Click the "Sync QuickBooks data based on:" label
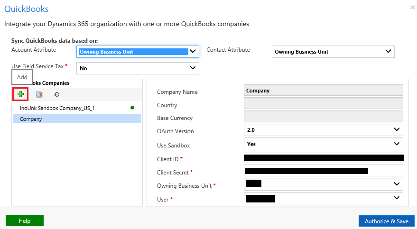Screen dimensions: 417x229 [55, 41]
